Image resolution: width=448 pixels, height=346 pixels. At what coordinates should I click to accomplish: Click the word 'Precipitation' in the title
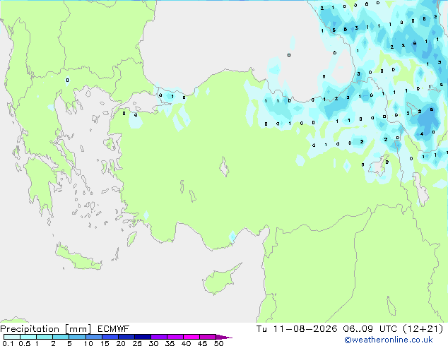click(x=30, y=329)
